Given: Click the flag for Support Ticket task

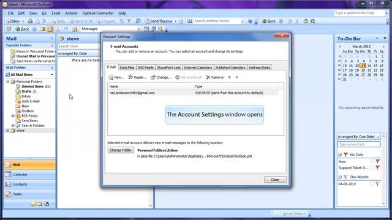Looking at the screenshot, I should [378, 168].
